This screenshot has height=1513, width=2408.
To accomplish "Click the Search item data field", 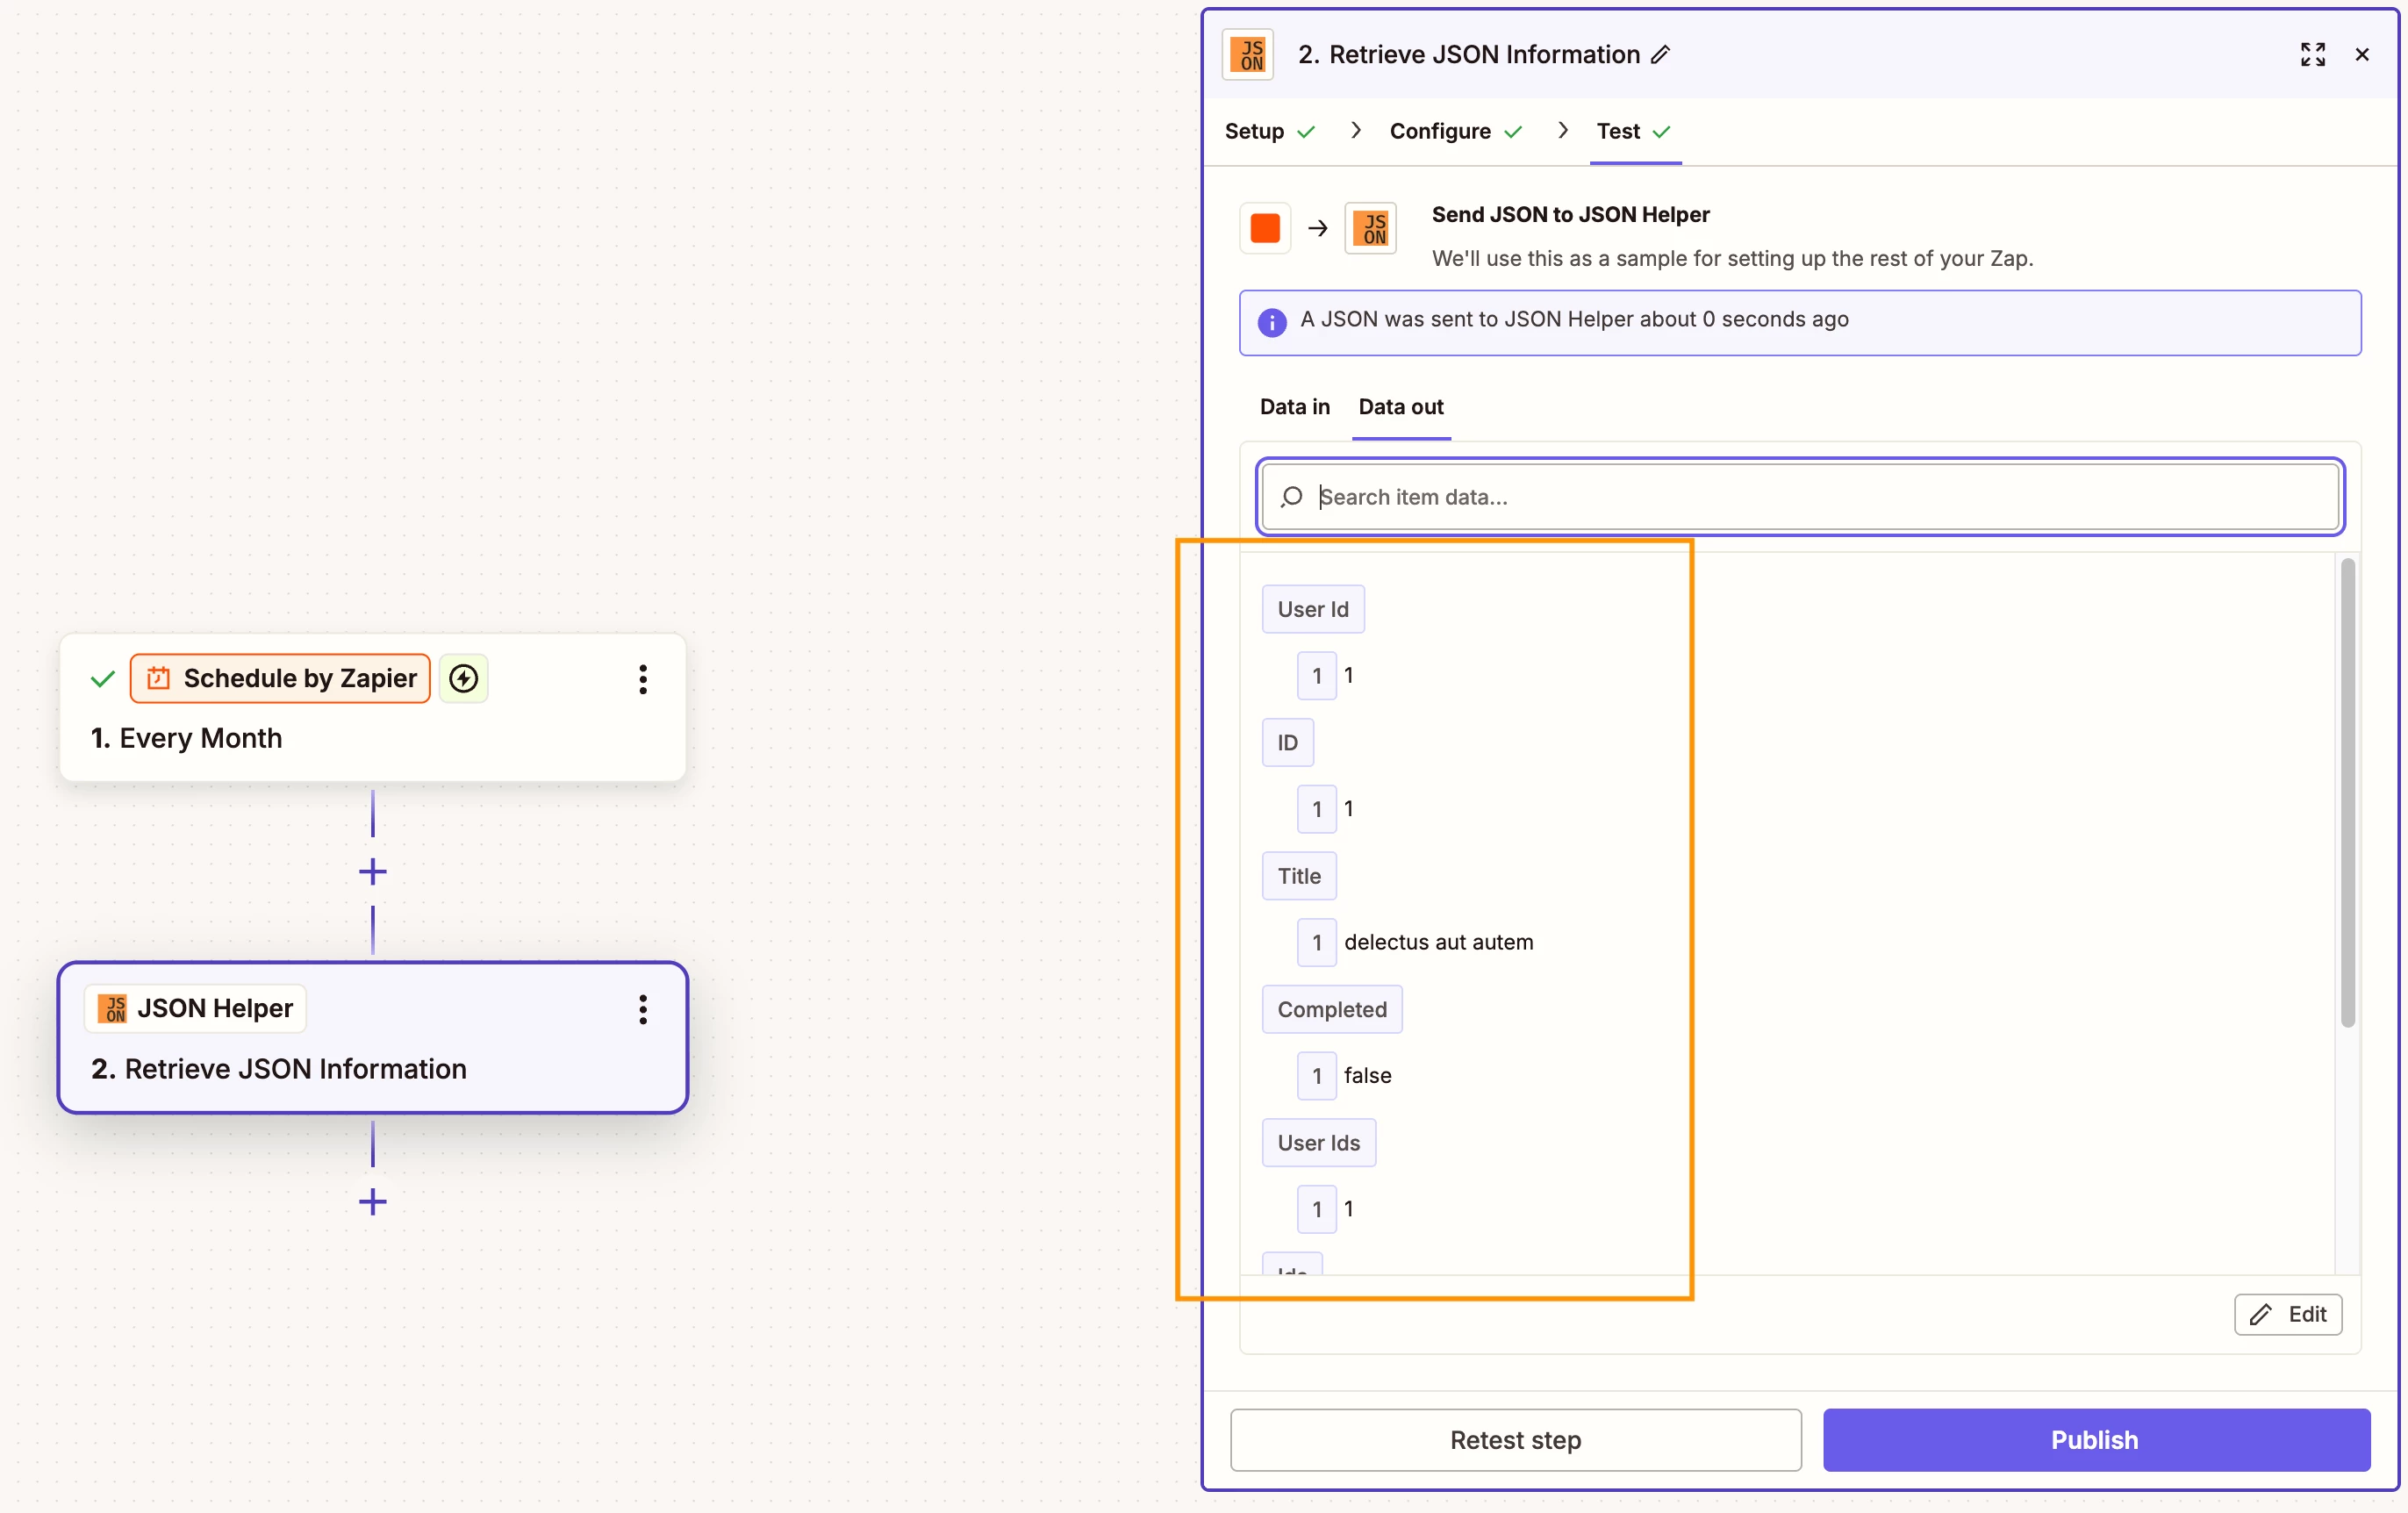I will click(1800, 497).
